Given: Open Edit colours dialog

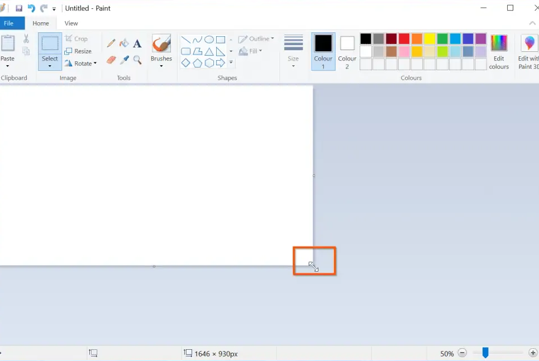Looking at the screenshot, I should [499, 51].
